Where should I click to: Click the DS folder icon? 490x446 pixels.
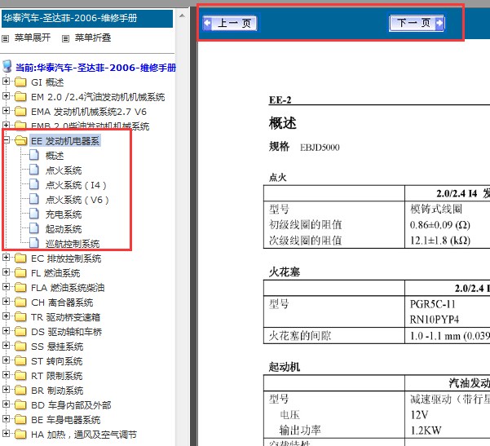(x=20, y=331)
